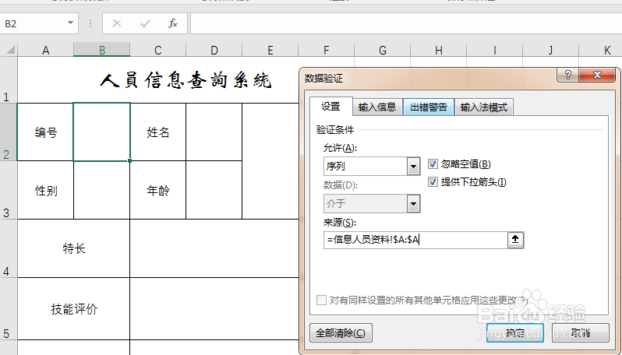Select column B header
The image size is (622, 355).
102,51
